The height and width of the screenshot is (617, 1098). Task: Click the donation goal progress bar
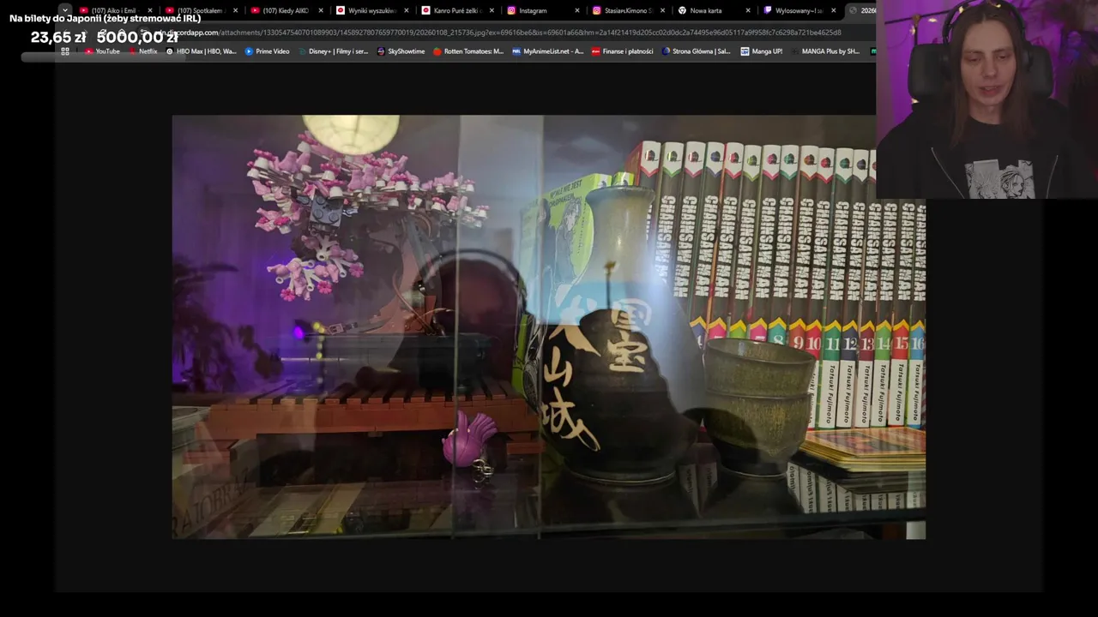click(103, 57)
